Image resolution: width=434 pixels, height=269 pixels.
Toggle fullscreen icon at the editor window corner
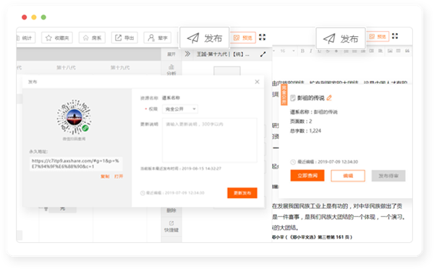coord(395,36)
